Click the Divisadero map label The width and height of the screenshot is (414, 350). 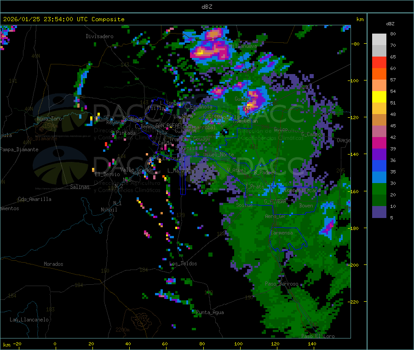coord(99,36)
